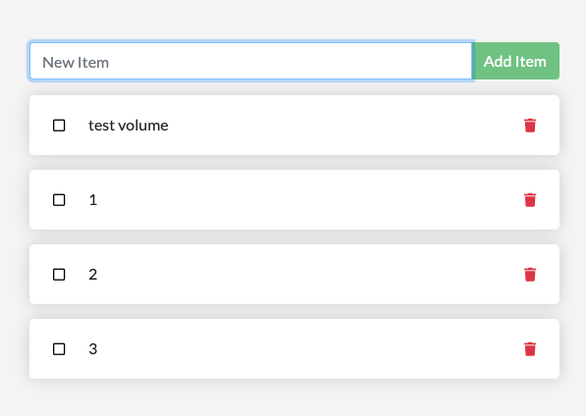The image size is (586, 416).
Task: Click empty space in "test volume" row card
Action: pyautogui.click(x=337, y=126)
